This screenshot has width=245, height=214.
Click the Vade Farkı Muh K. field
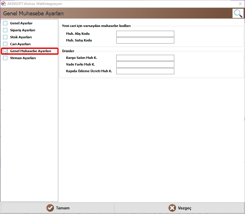pos(145,64)
